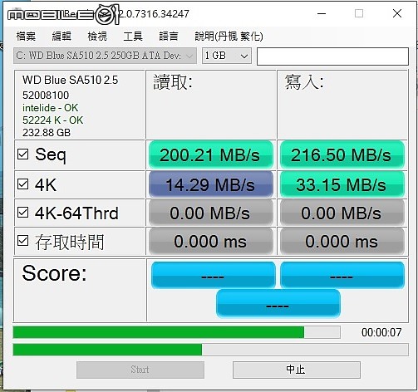The width and height of the screenshot is (418, 392).
Task: Open the 工具 menu
Action: click(133, 37)
